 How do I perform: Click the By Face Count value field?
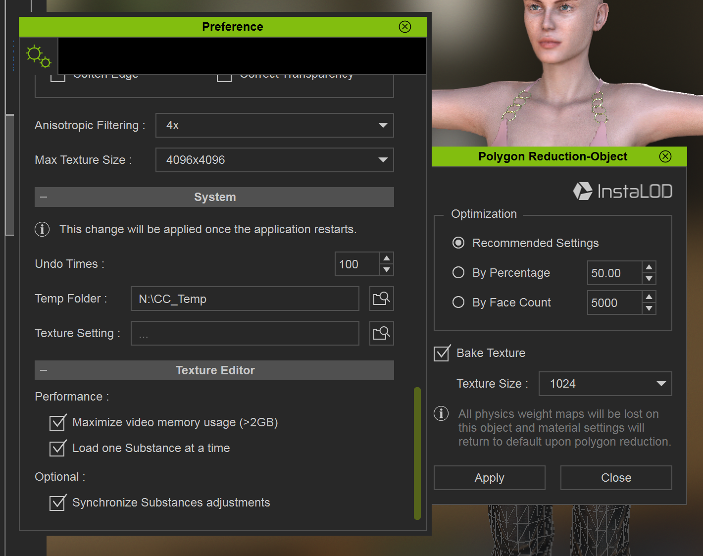[614, 303]
